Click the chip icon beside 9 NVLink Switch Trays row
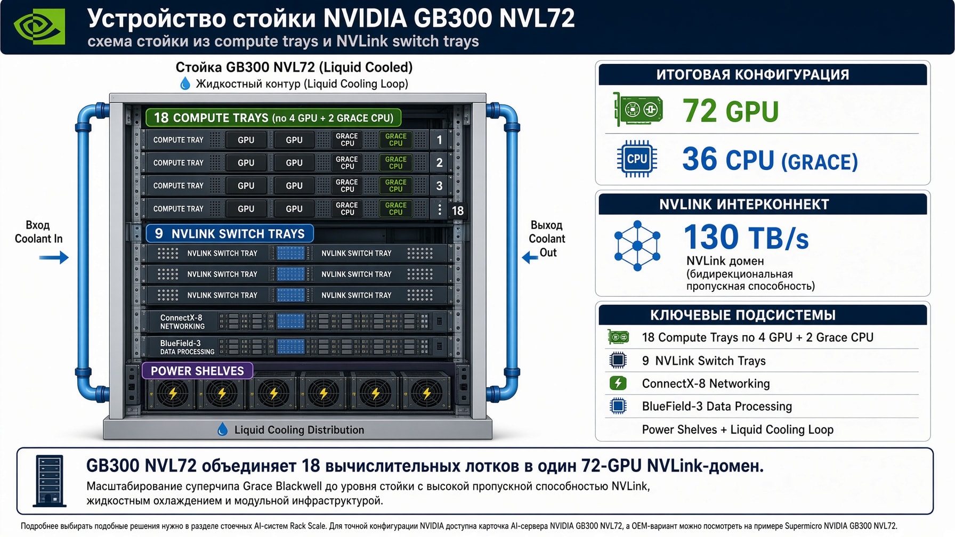 click(618, 361)
